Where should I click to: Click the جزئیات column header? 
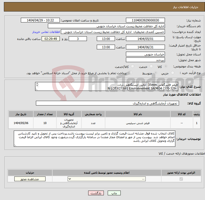point(30,173)
